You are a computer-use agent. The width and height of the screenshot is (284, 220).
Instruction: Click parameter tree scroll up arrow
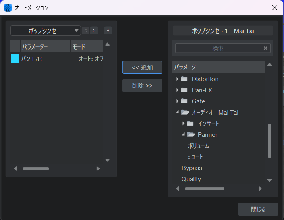coord(269,64)
